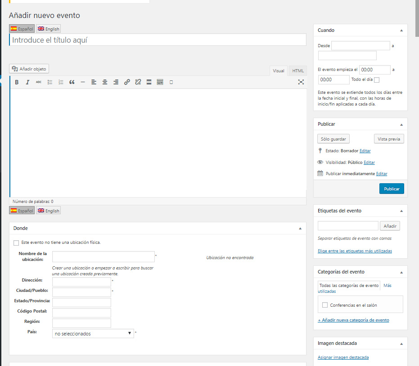The height and width of the screenshot is (366, 419).
Task: Click the insert link chain icon
Action: (127, 82)
